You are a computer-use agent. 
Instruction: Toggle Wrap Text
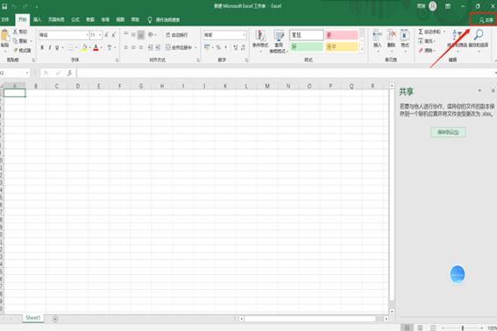tap(177, 35)
